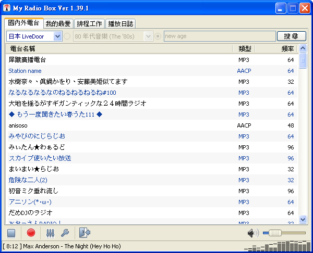The height and width of the screenshot is (253, 313).
Task: Select station 初音ミク垂れ流し
Action: tap(152, 191)
